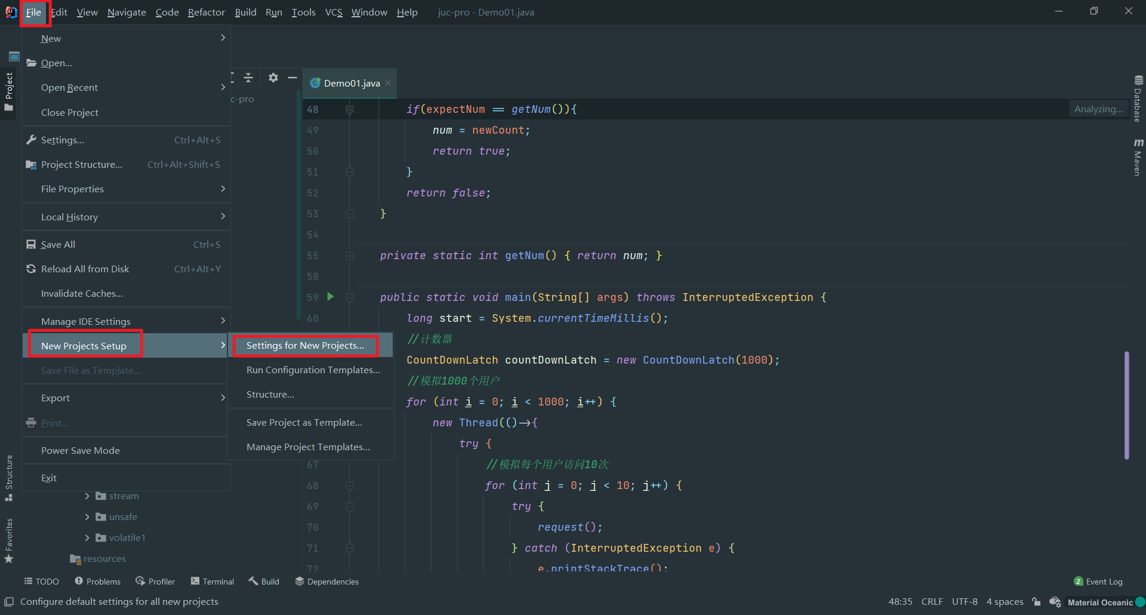
Task: Open Project Structure... dialog
Action: point(127,164)
